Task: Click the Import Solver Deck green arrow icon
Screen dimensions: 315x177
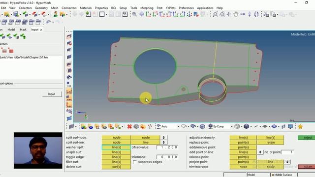Action: click(25, 14)
